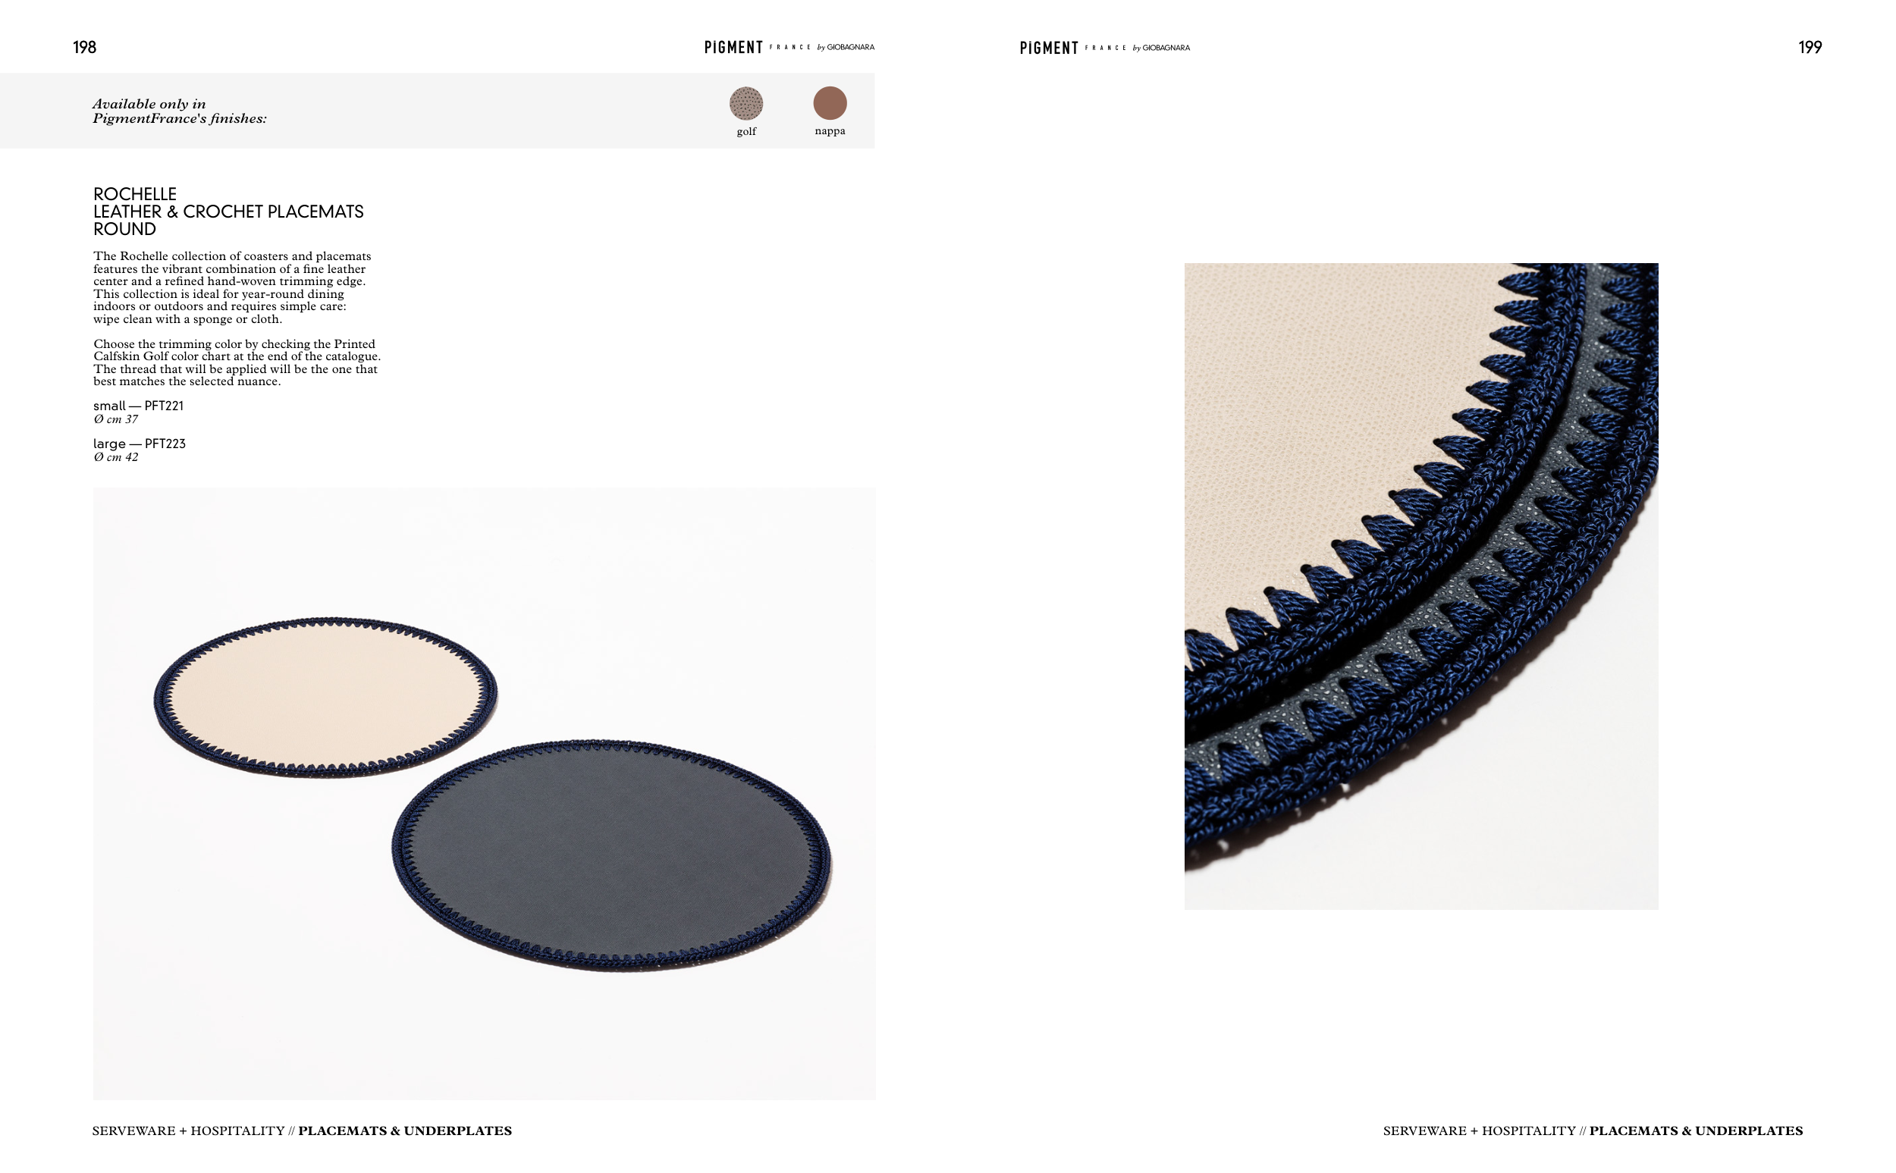Click the Pigment France logo on page 198
Image resolution: width=1896 pixels, height=1173 pixels.
pyautogui.click(x=789, y=47)
